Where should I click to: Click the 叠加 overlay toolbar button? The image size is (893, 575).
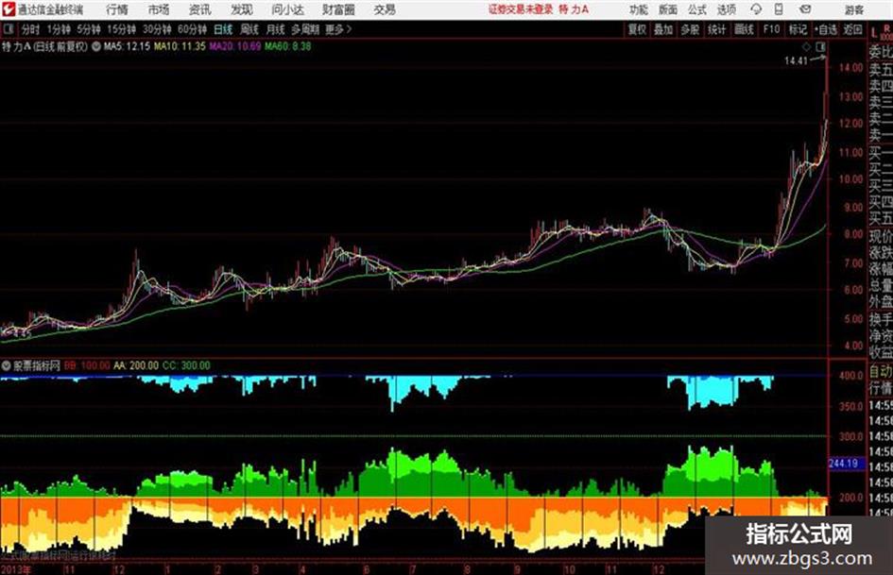tap(663, 29)
